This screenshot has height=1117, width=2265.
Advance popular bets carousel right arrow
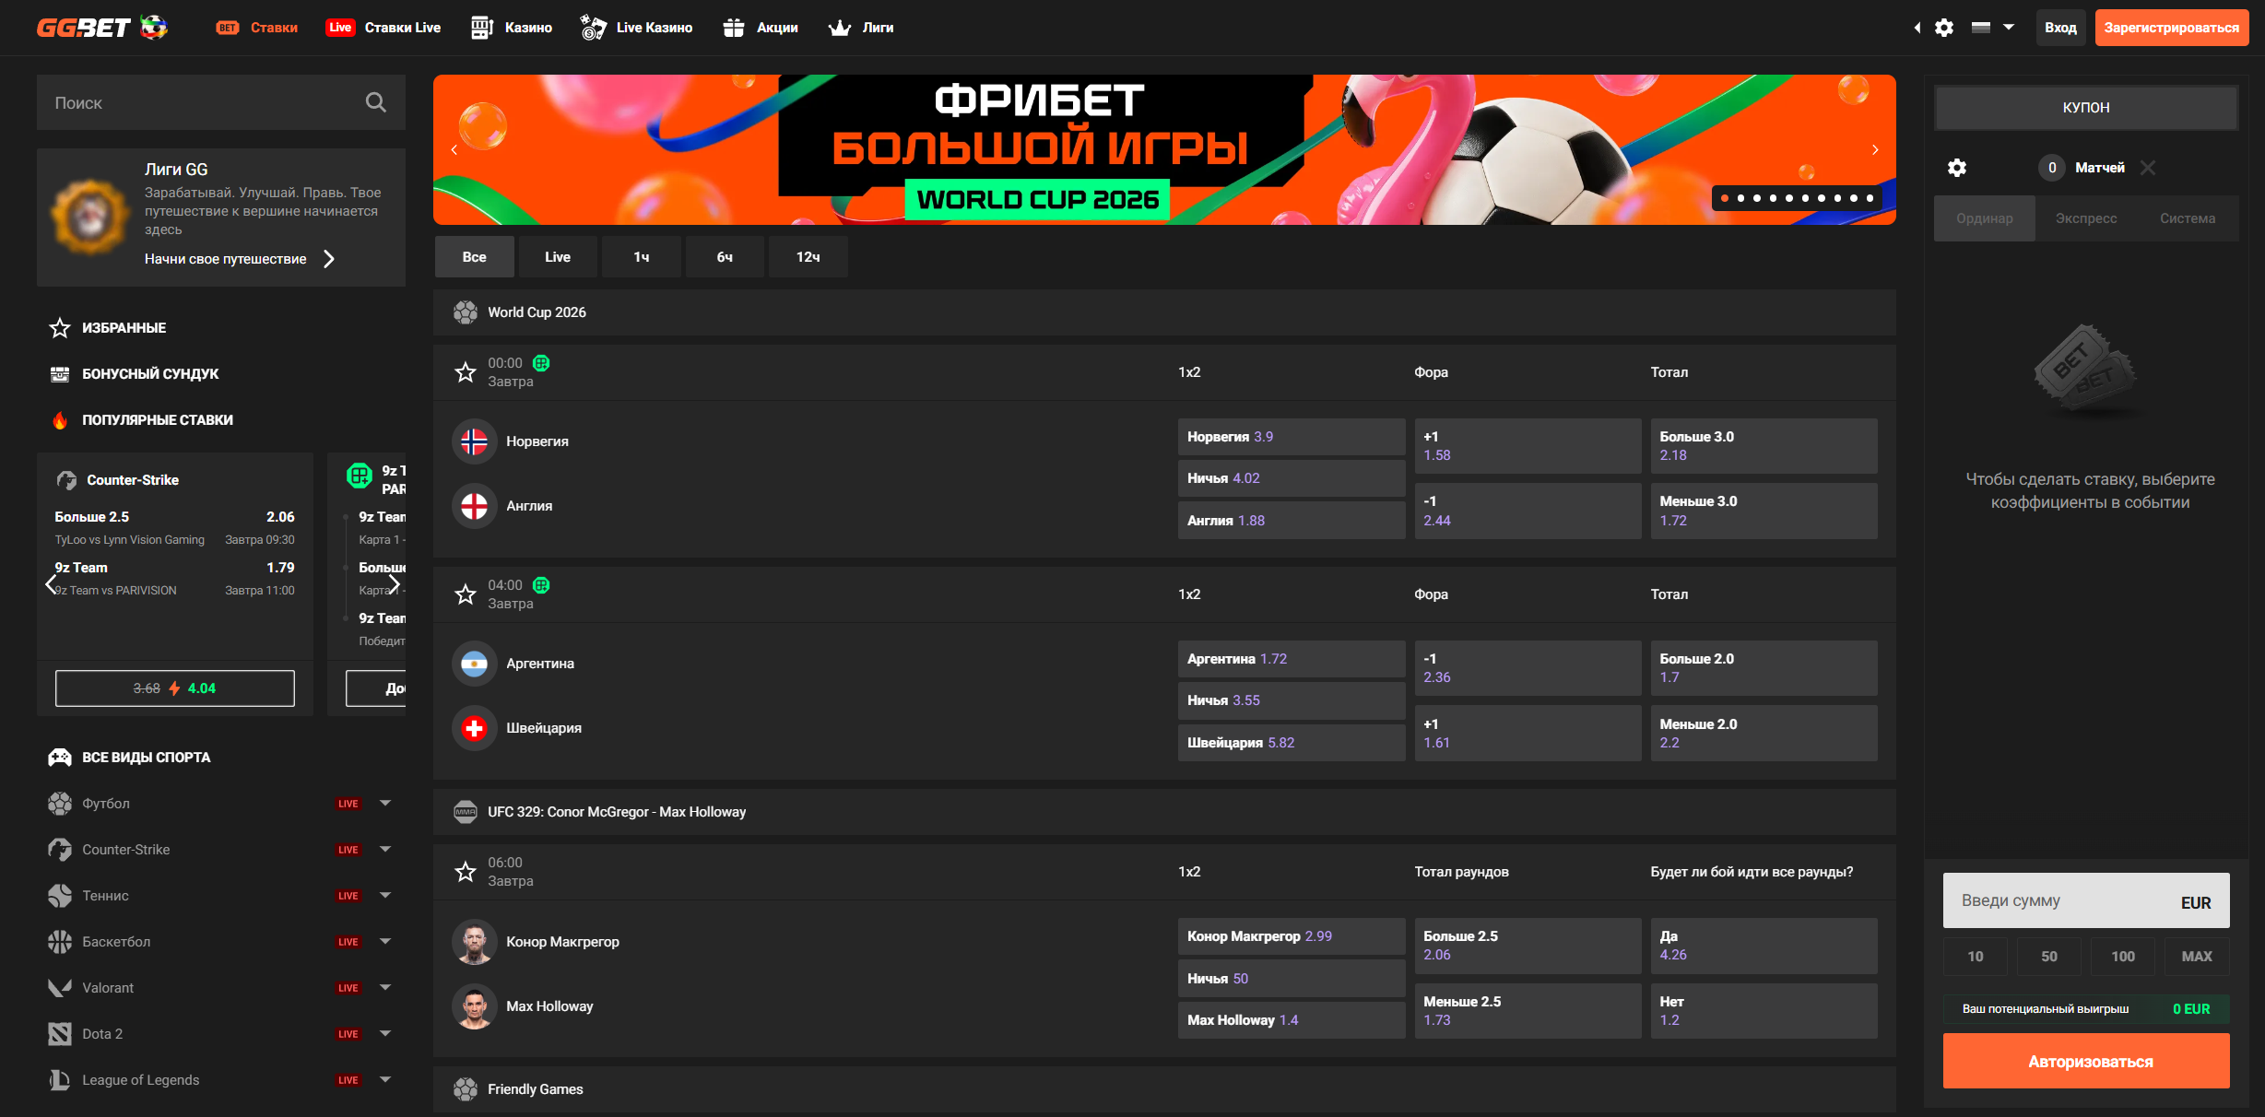[x=395, y=583]
